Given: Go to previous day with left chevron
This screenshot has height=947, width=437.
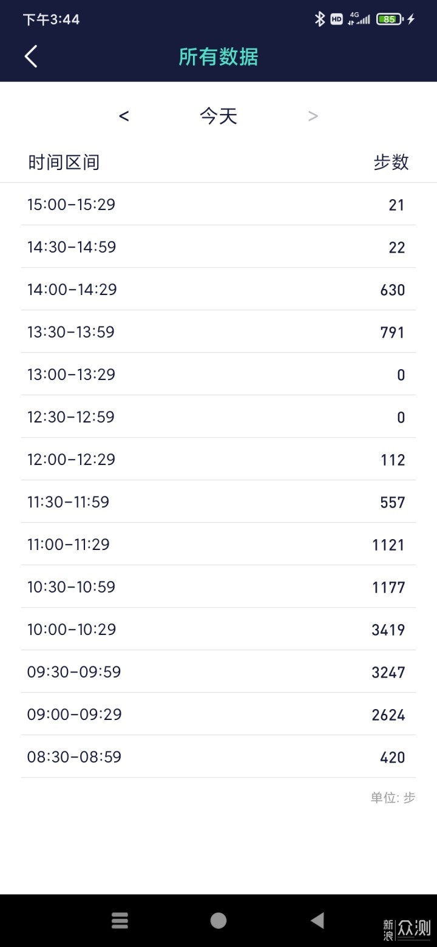Looking at the screenshot, I should click(x=124, y=115).
